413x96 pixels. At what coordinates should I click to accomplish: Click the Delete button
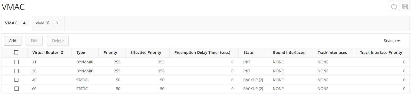58,41
